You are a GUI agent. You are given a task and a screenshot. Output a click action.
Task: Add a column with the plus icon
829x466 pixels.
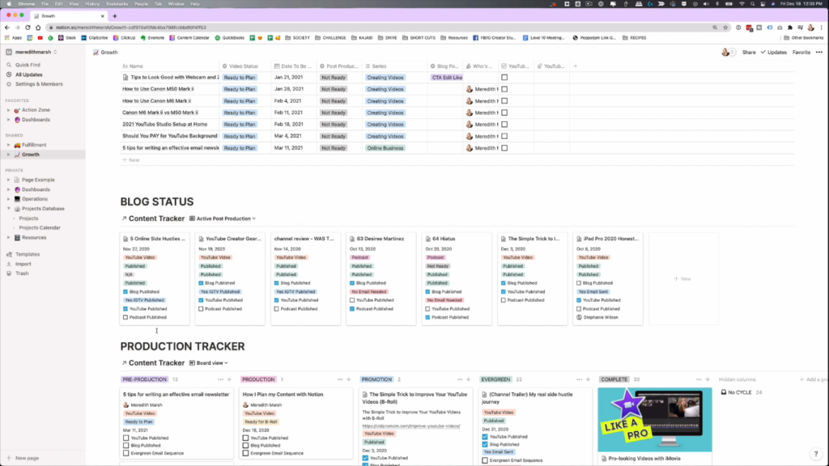coord(576,66)
